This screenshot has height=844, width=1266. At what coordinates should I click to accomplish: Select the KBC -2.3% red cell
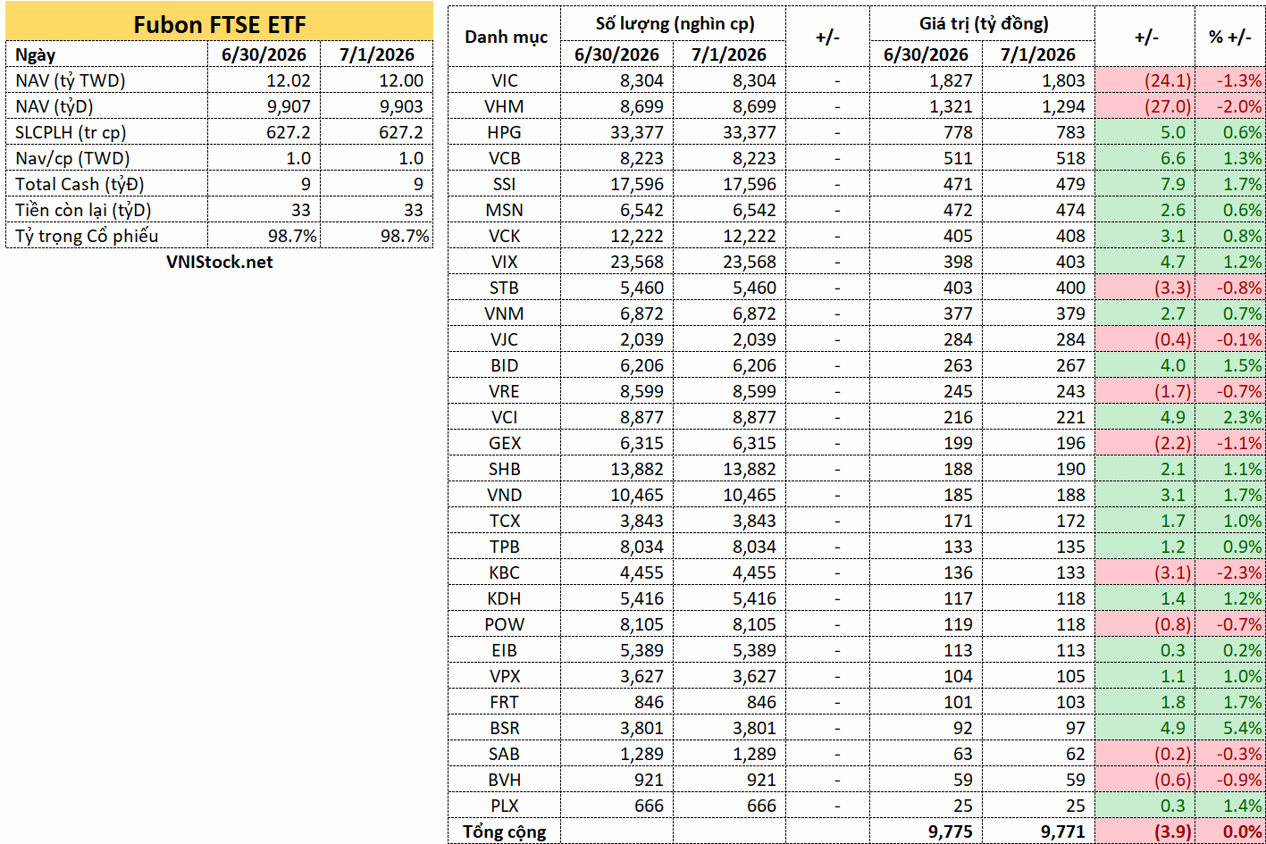pos(1231,572)
